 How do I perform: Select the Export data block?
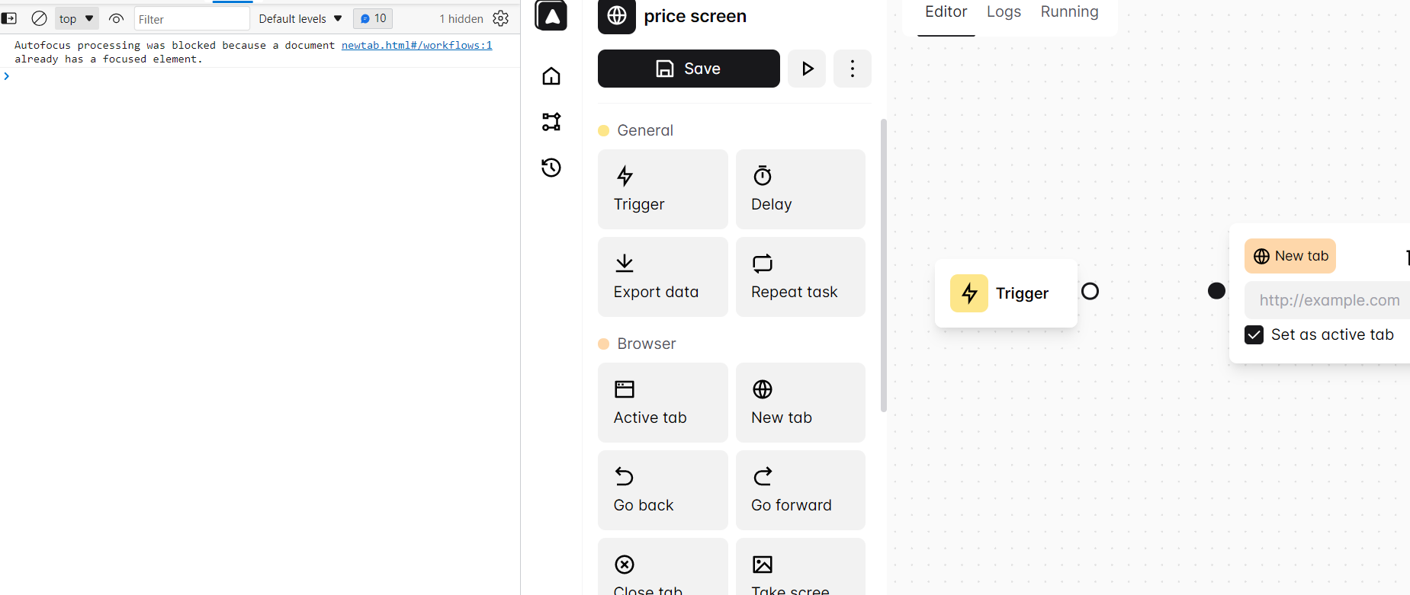pos(662,277)
